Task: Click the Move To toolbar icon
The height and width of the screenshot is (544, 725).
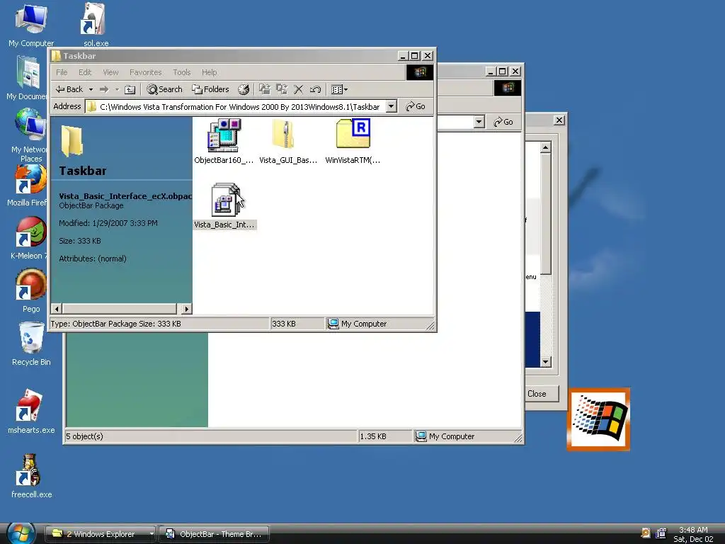Action: 265,89
